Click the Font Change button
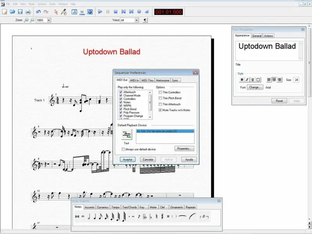 [x=255, y=87]
